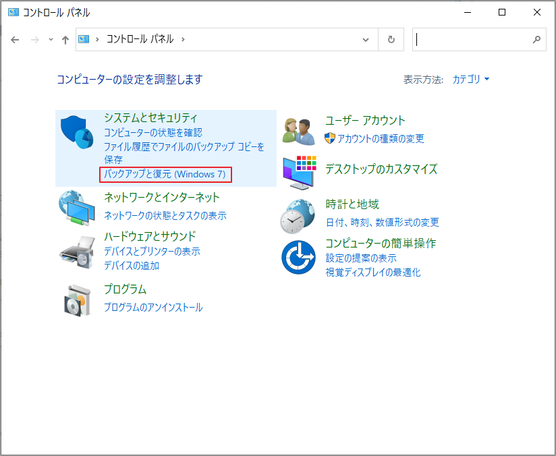Screen dimensions: 556x456
Task: Open the User Accounts people icon
Action: pos(298,132)
